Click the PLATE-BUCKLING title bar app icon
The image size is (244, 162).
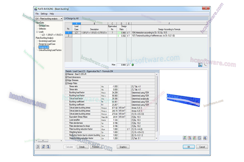[36, 9]
